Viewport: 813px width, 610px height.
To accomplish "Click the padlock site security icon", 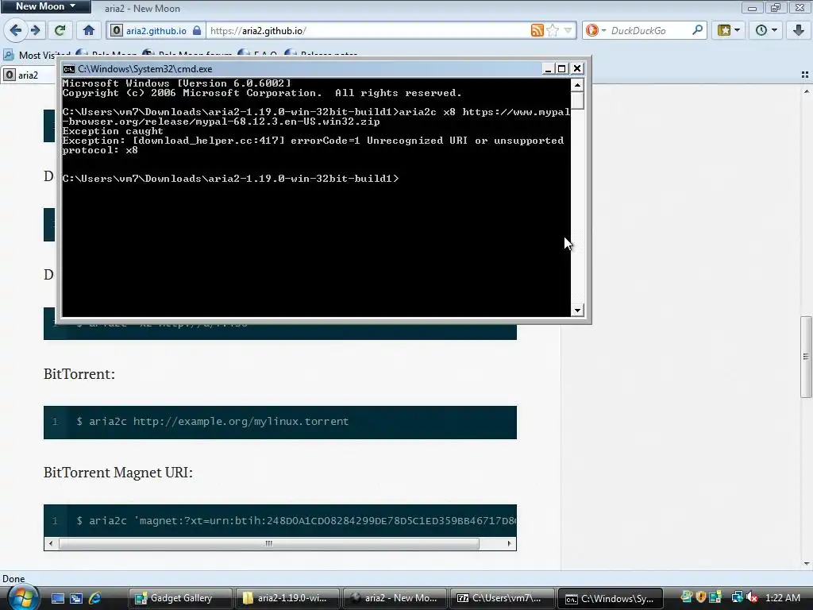I will tap(197, 31).
